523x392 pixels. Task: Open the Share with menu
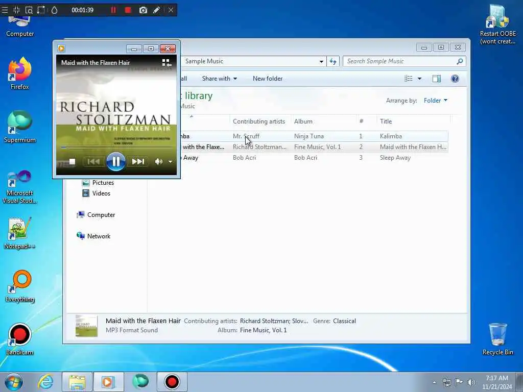click(x=220, y=79)
